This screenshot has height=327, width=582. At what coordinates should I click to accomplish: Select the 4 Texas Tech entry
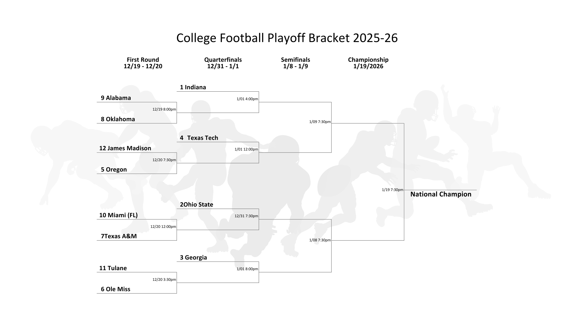[x=199, y=138]
